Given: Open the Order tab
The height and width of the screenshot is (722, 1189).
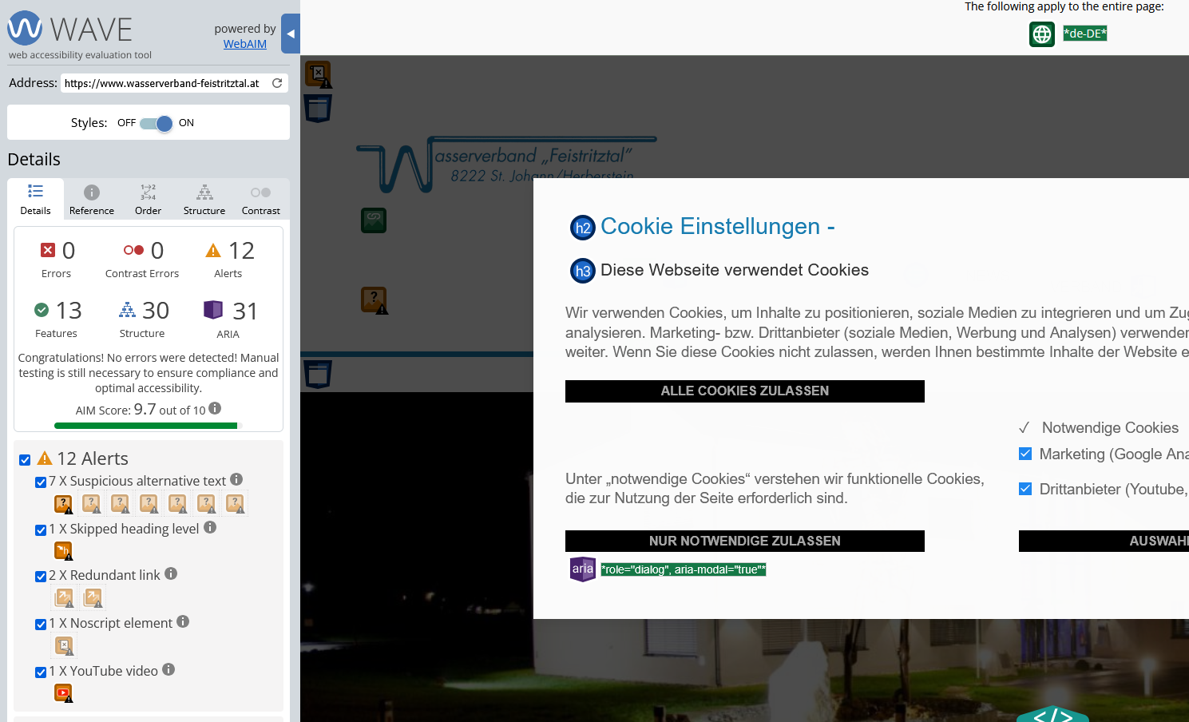Looking at the screenshot, I should pyautogui.click(x=148, y=200).
